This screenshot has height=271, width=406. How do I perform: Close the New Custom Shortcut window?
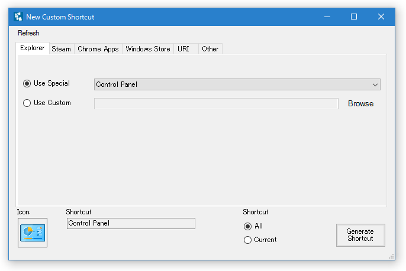pos(381,17)
